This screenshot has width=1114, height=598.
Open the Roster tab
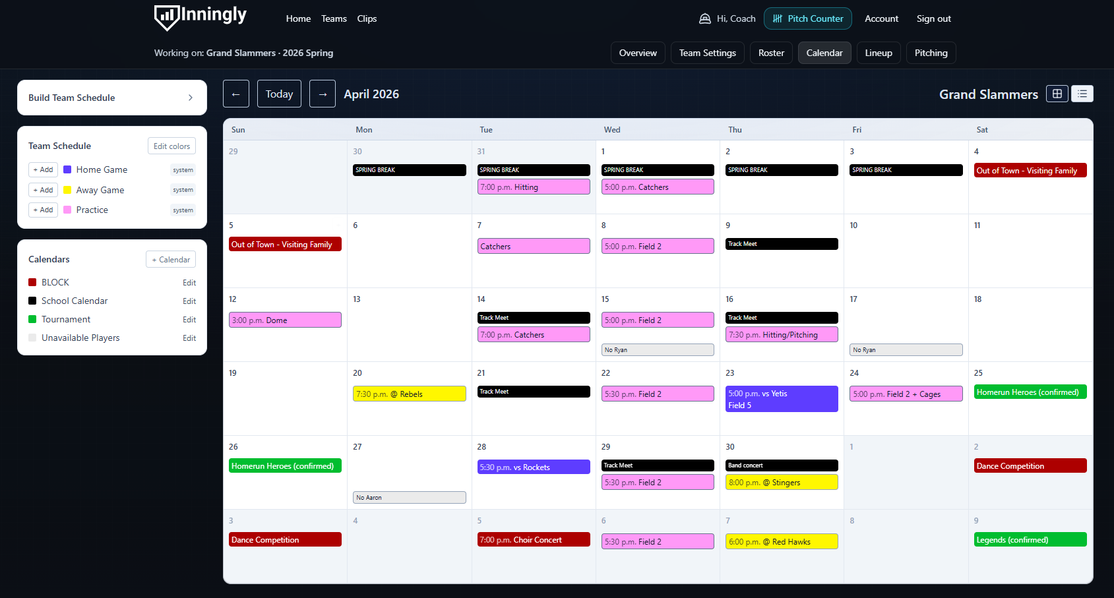pyautogui.click(x=770, y=52)
